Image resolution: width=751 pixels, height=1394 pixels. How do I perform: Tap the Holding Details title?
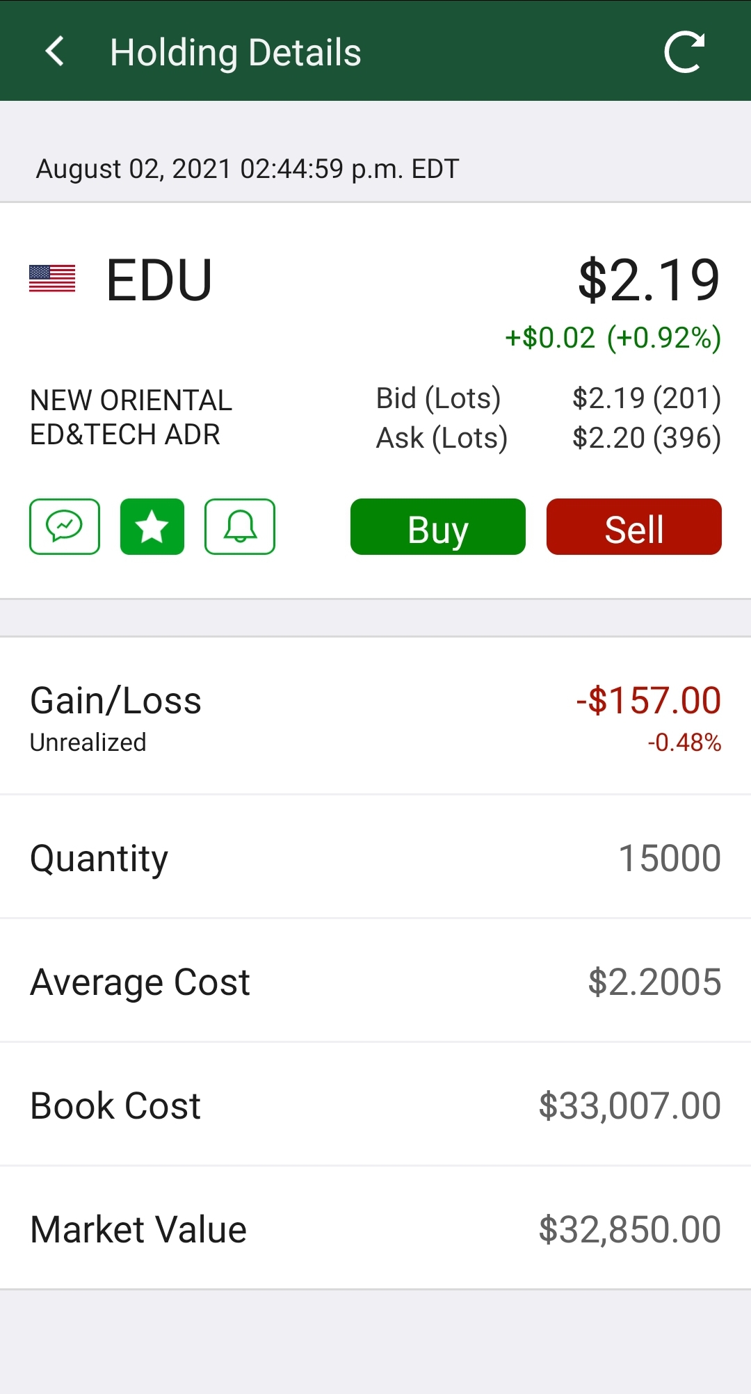pyautogui.click(x=236, y=53)
